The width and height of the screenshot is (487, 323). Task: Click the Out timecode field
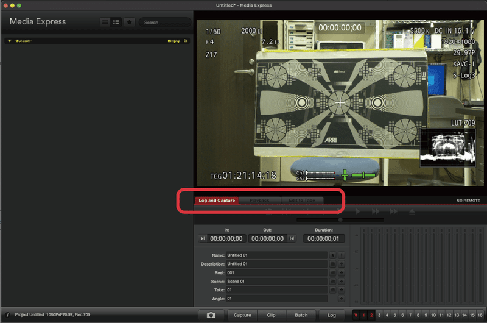click(x=267, y=238)
